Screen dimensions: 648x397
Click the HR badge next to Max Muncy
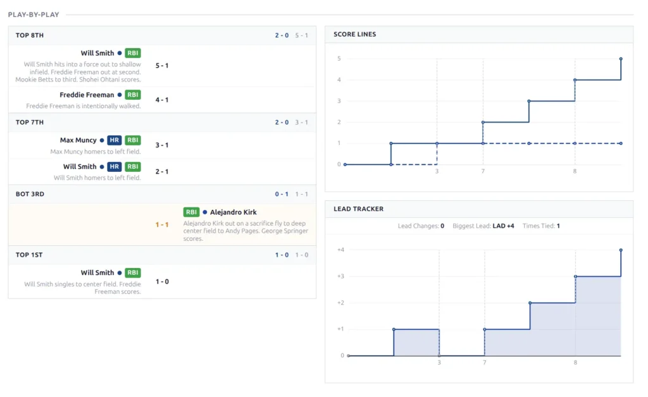(115, 140)
